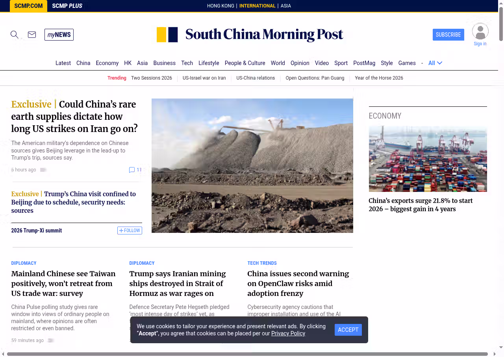Open the Economy menu section
This screenshot has width=504, height=357.
[107, 63]
